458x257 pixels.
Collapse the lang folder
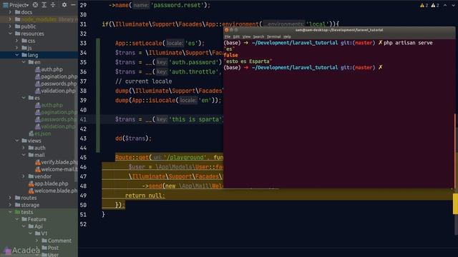point(17,55)
